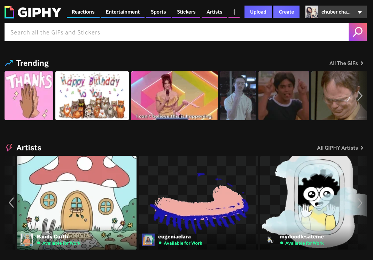The width and height of the screenshot is (373, 260).
Task: Click the Trending section heading
Action: (32, 63)
